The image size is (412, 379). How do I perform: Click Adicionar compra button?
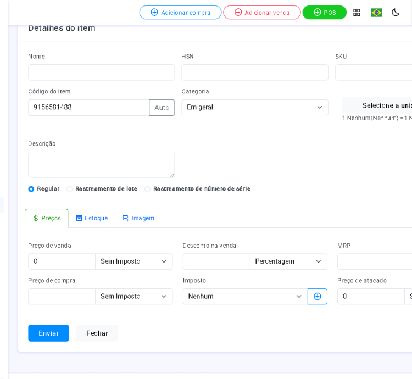point(180,13)
